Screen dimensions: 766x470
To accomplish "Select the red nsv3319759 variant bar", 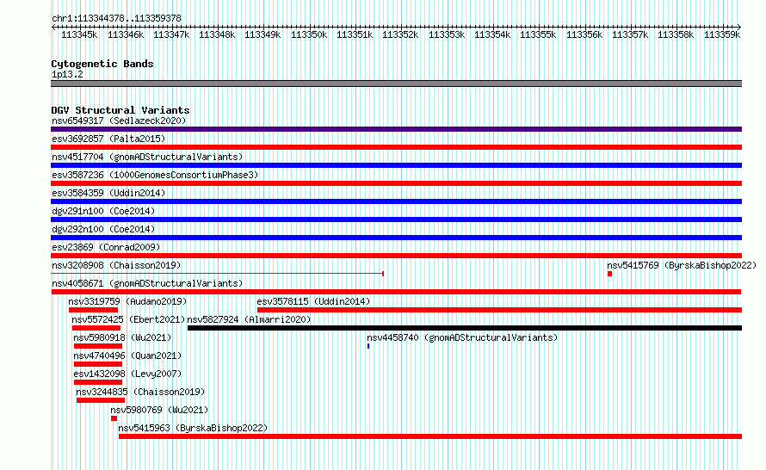I will tap(93, 310).
